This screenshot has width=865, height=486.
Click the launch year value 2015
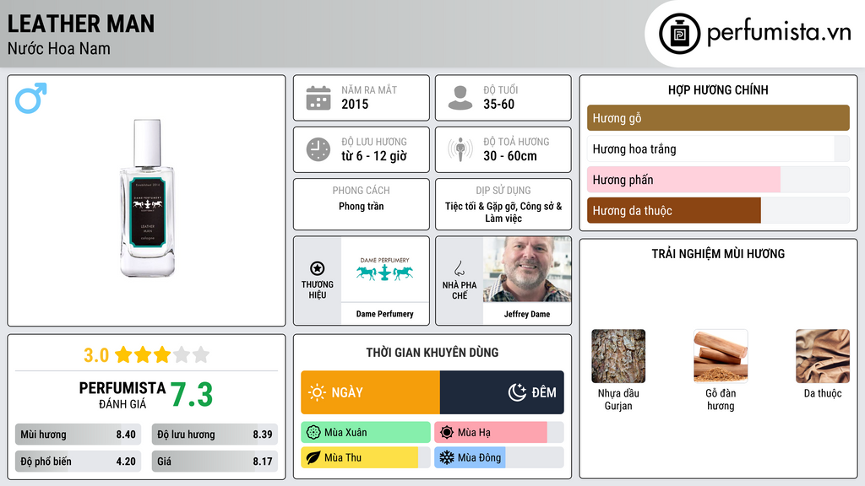tap(355, 104)
